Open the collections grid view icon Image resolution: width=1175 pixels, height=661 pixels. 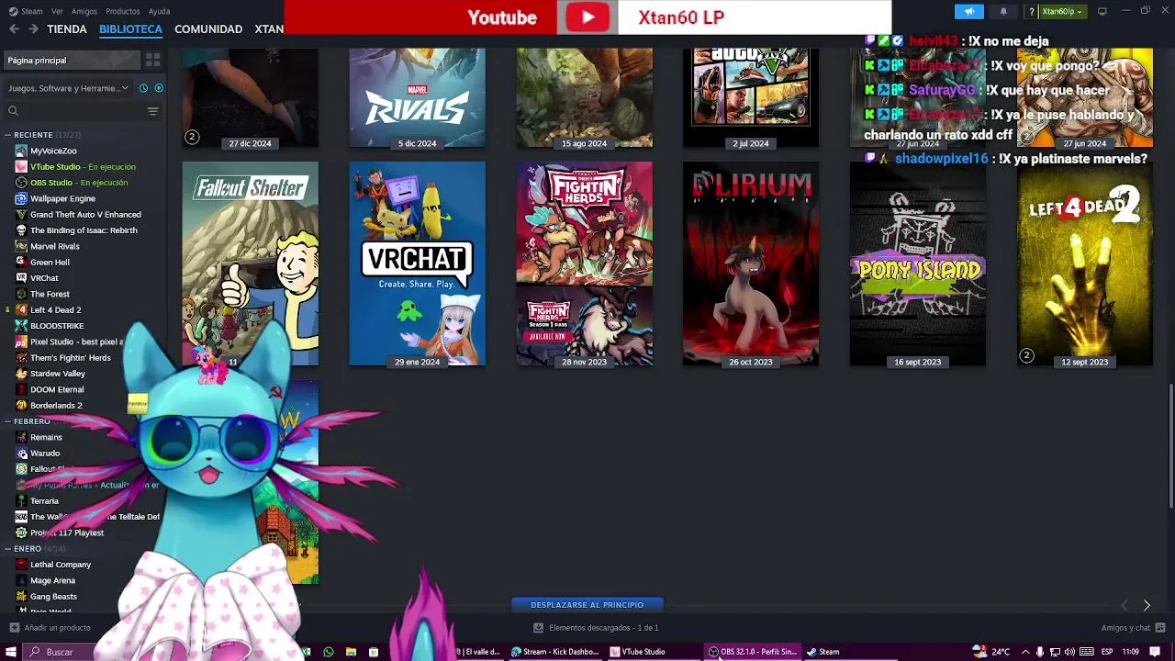pyautogui.click(x=152, y=60)
